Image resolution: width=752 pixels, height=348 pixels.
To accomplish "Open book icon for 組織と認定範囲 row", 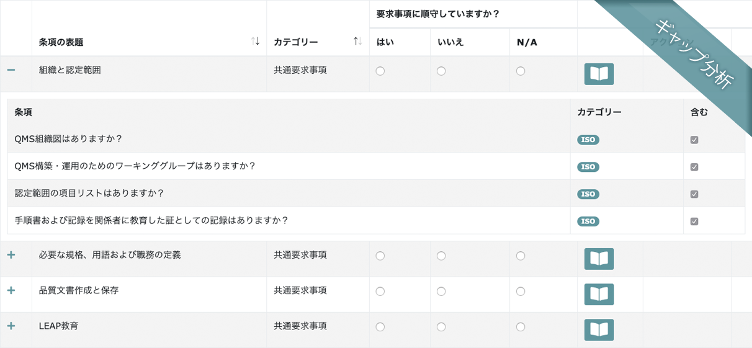I will pyautogui.click(x=599, y=74).
